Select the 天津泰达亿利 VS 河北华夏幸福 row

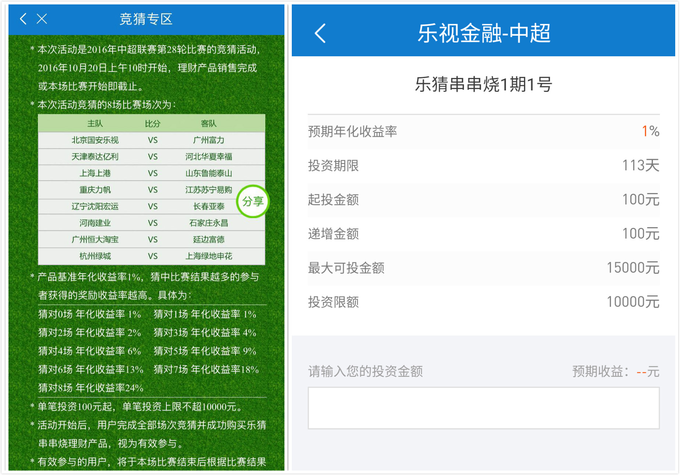151,157
